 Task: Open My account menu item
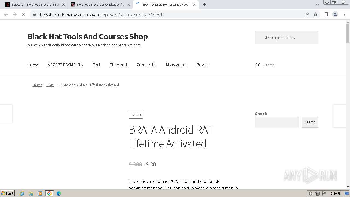coord(176,65)
